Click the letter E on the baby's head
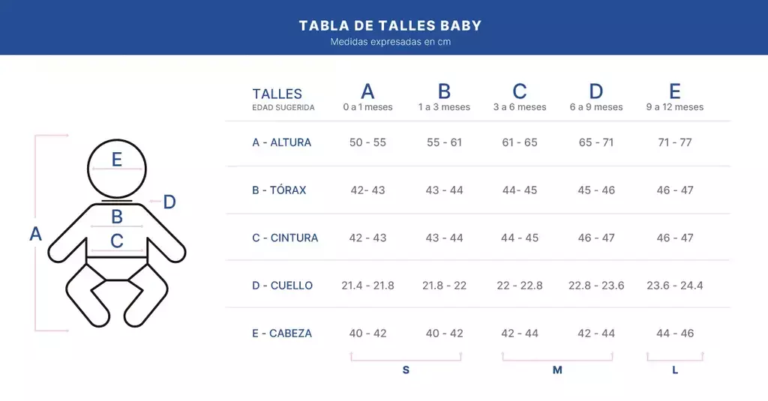 pyautogui.click(x=116, y=160)
